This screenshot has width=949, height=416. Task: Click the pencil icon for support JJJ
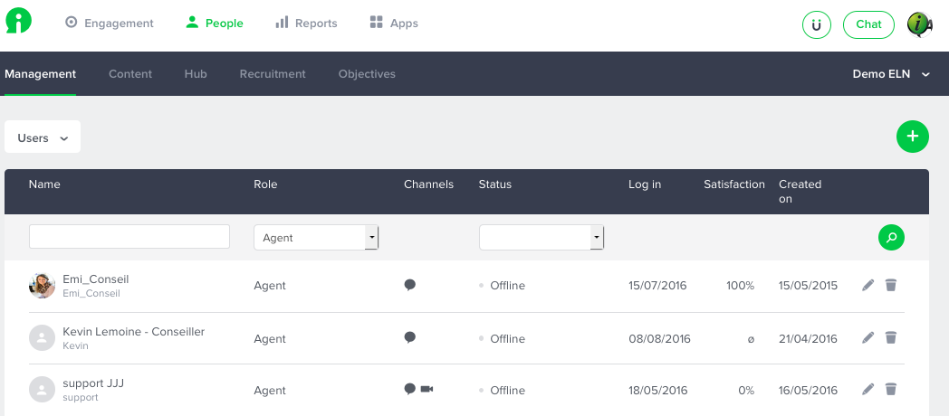click(868, 390)
